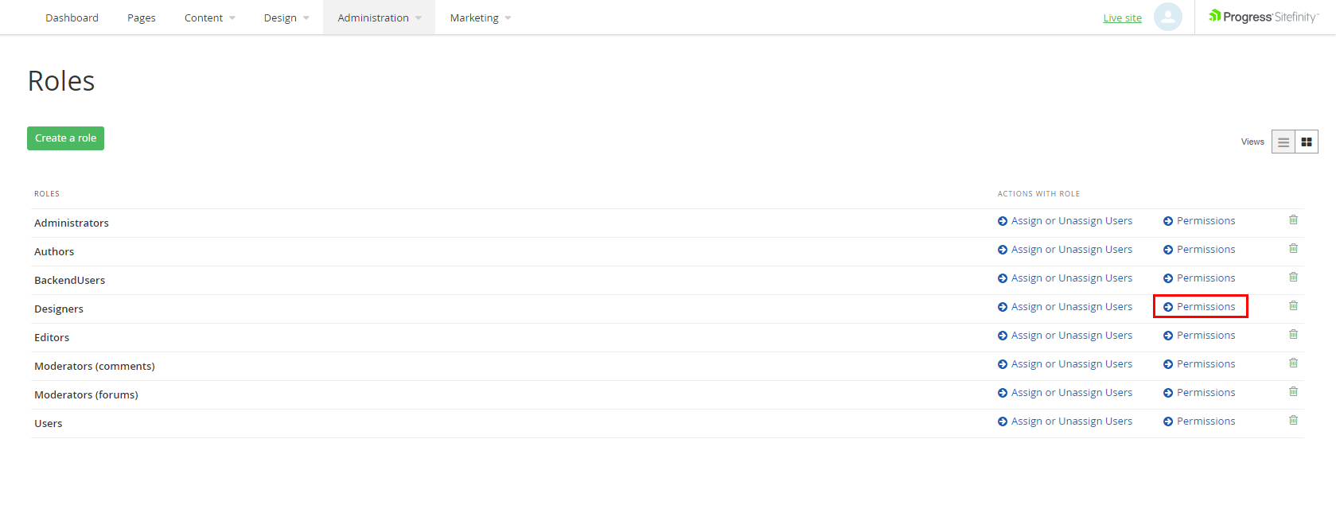The height and width of the screenshot is (505, 1336).
Task: Click trash icon for Moderators (forums)
Action: (x=1293, y=391)
